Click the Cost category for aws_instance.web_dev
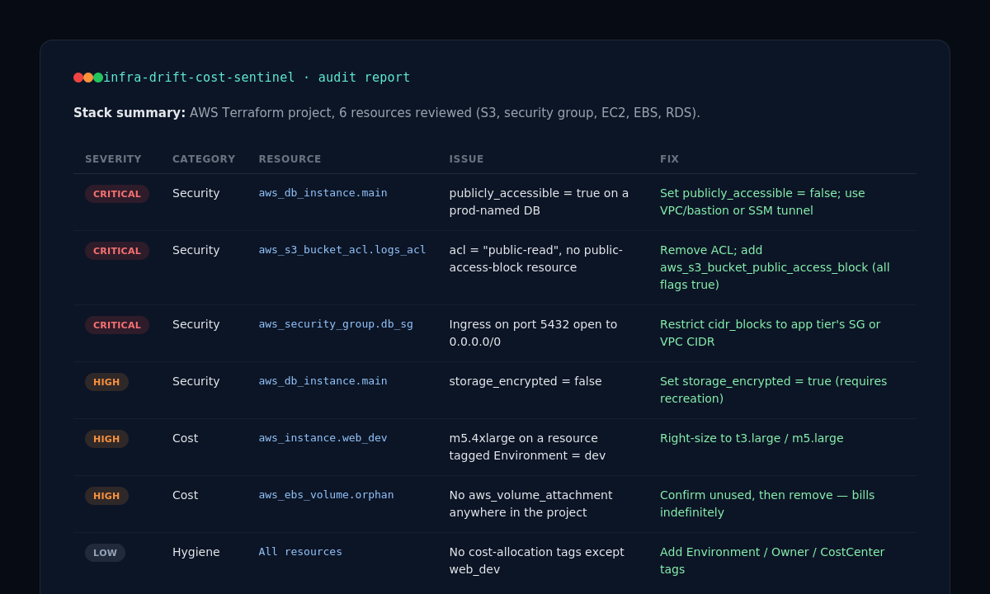This screenshot has width=990, height=594. [185, 438]
